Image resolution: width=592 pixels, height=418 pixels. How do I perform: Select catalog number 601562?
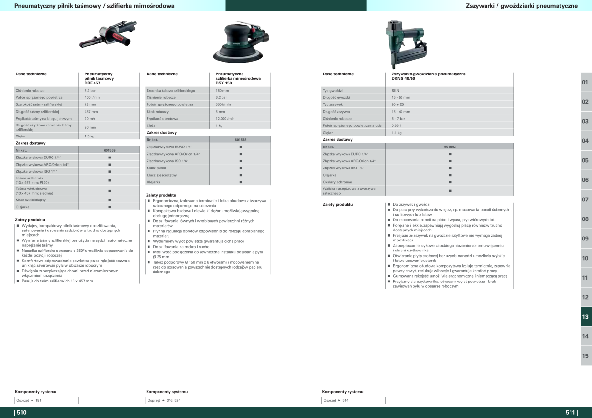point(450,147)
